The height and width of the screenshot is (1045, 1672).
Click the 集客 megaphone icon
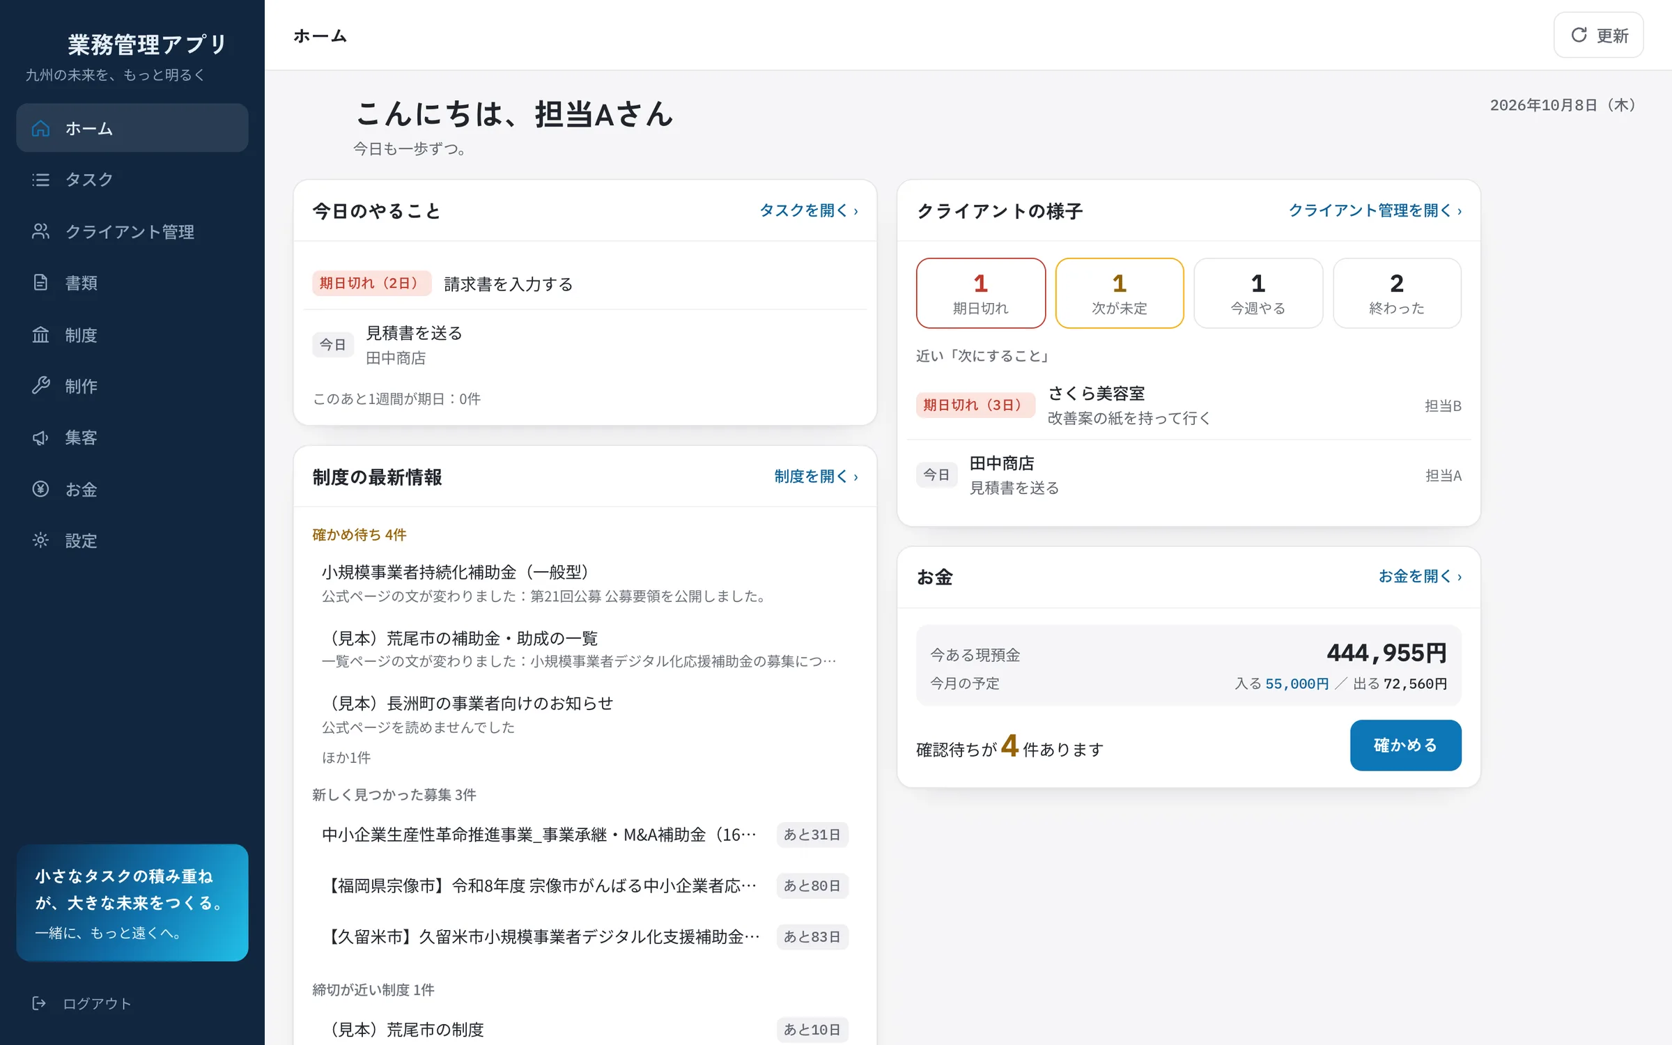click(x=40, y=438)
